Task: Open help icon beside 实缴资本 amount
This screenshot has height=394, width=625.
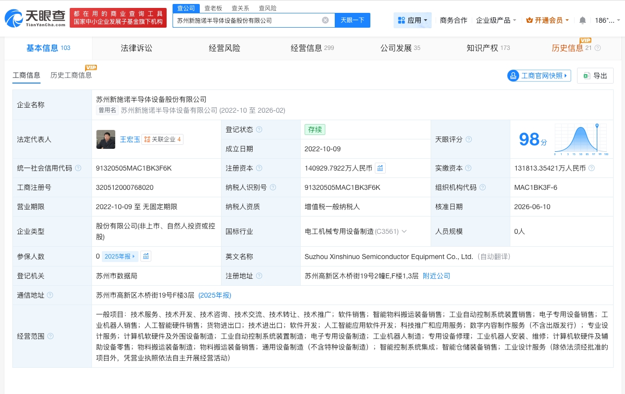Action: pos(591,168)
